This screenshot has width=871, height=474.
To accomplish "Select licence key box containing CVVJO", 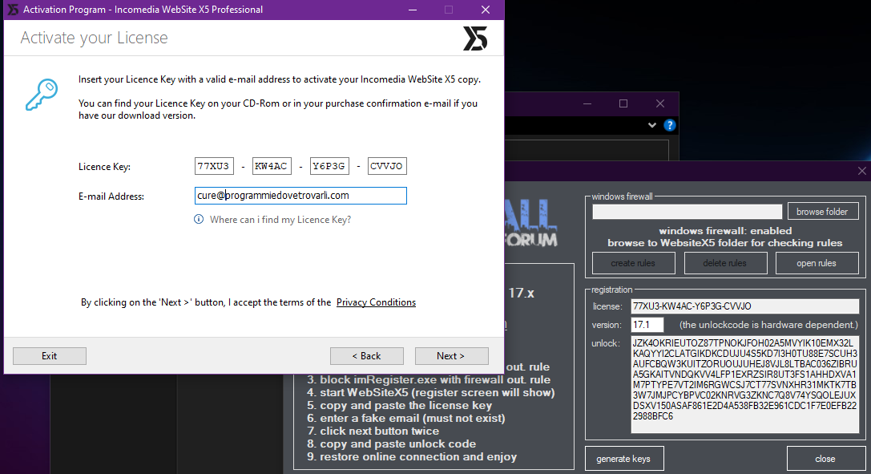I will (387, 166).
